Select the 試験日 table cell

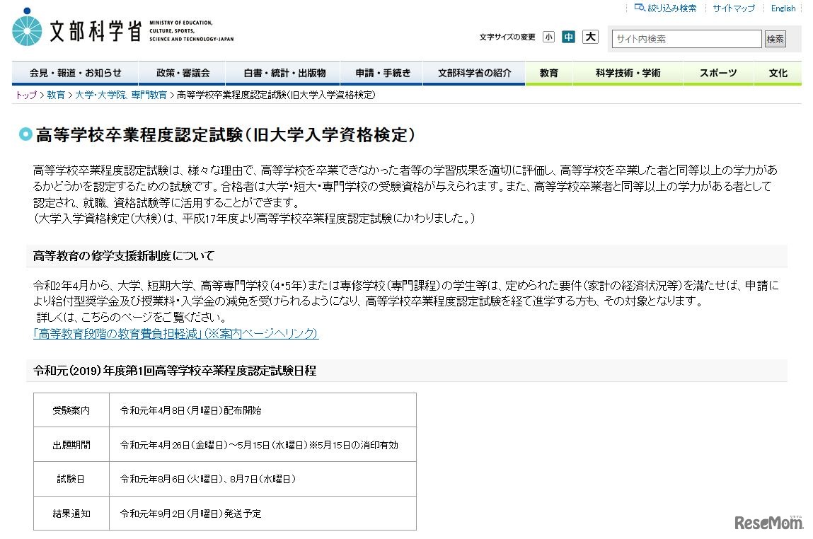[x=71, y=480]
